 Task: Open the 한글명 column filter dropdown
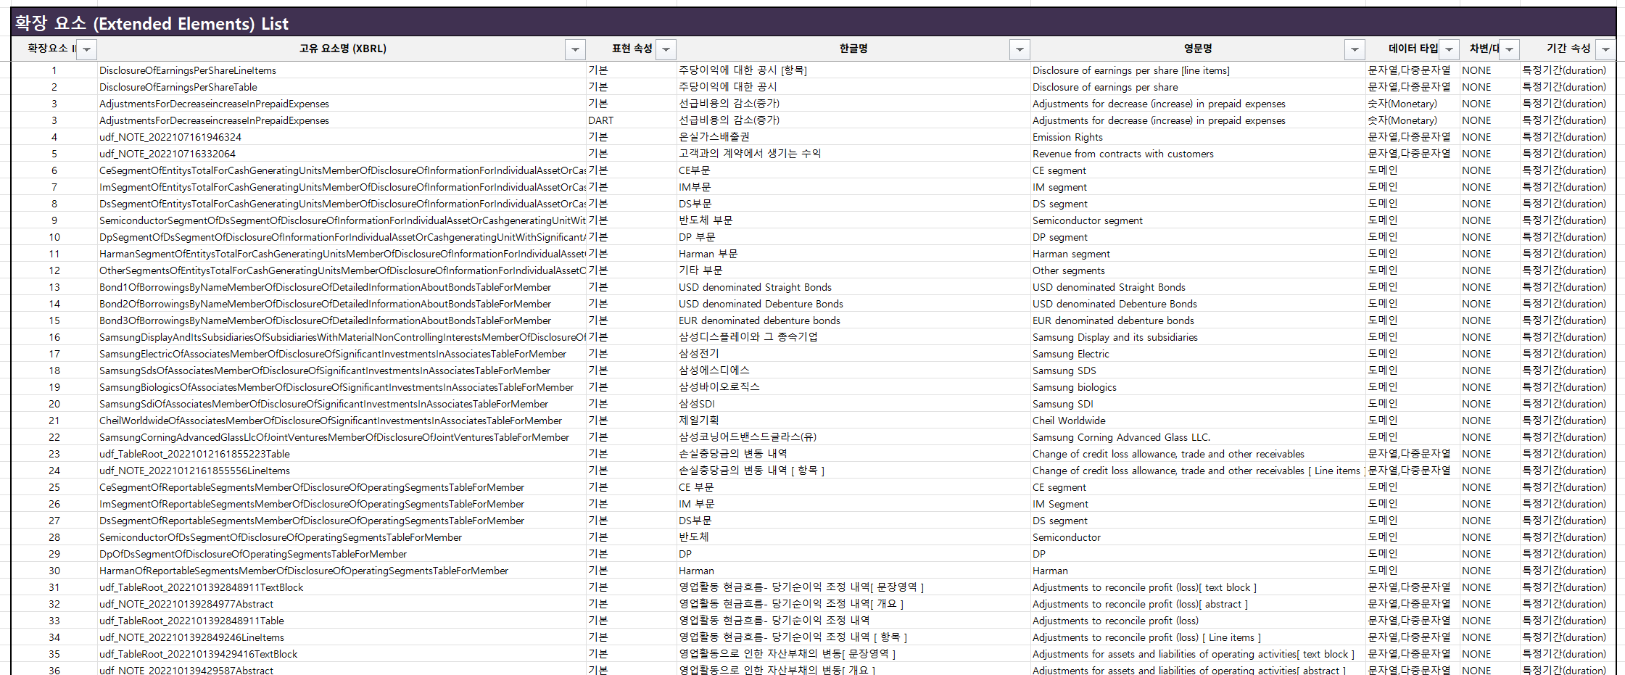[x=1020, y=49]
